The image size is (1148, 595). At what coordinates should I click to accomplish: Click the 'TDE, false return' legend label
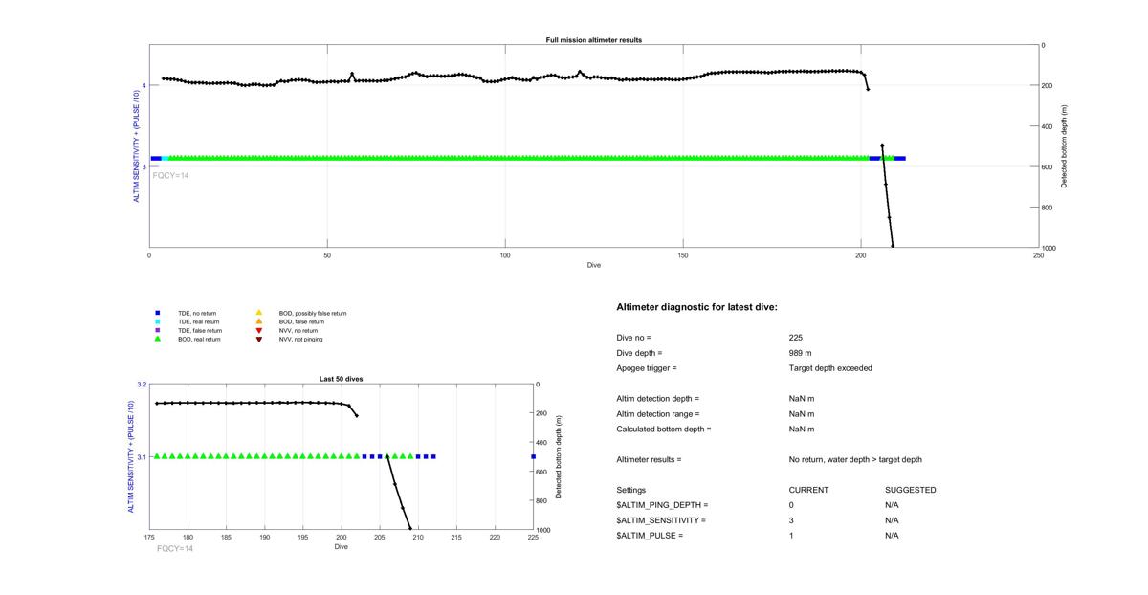[x=199, y=330]
